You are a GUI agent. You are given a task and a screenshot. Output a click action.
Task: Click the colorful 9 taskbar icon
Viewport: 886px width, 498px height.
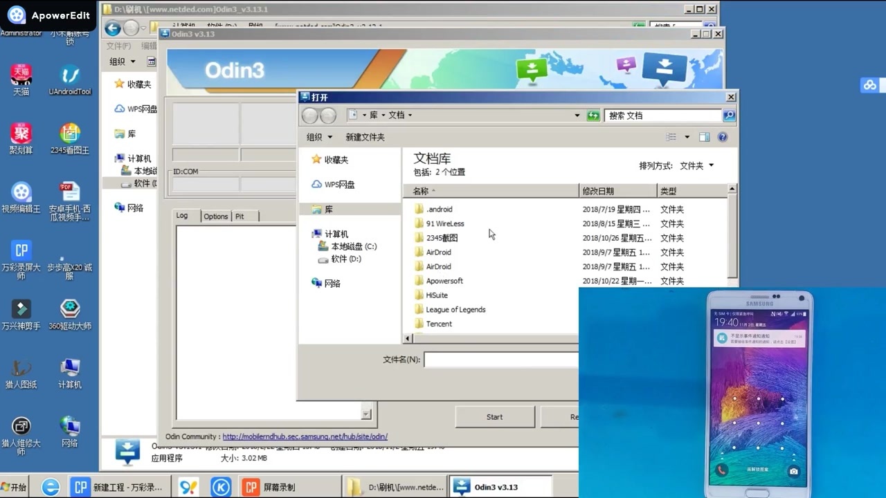pos(188,487)
